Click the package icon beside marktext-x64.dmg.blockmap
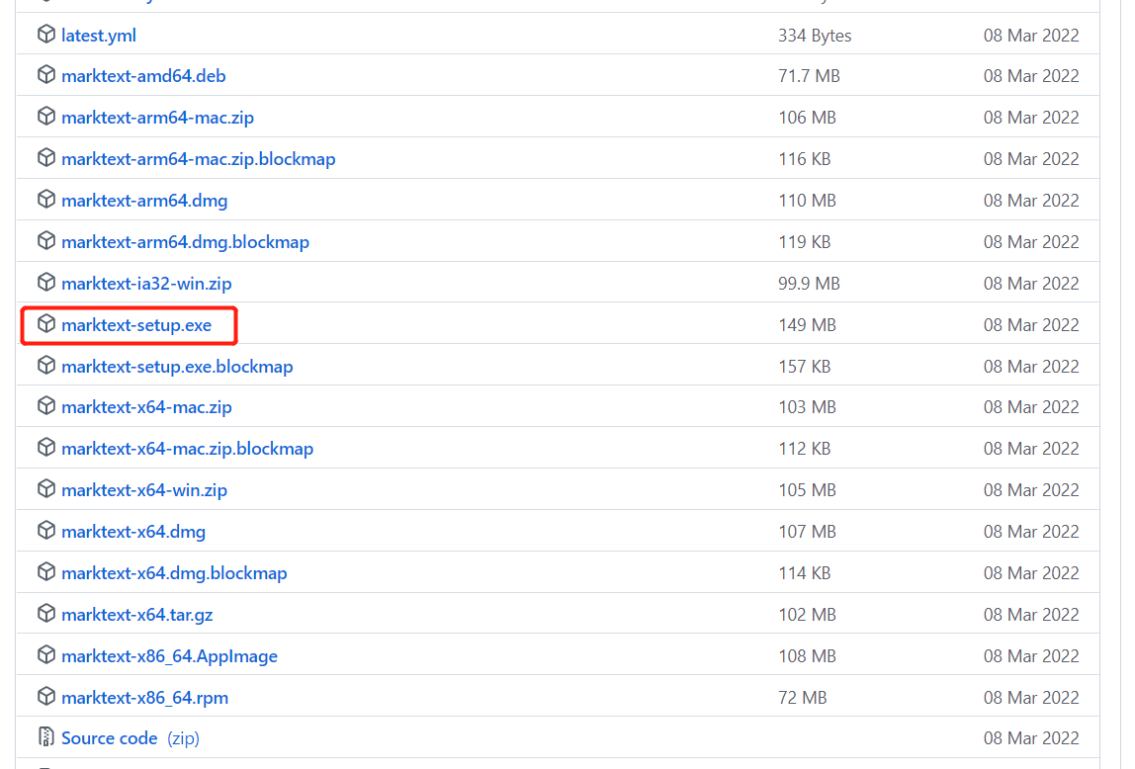The width and height of the screenshot is (1135, 769). pos(46,571)
